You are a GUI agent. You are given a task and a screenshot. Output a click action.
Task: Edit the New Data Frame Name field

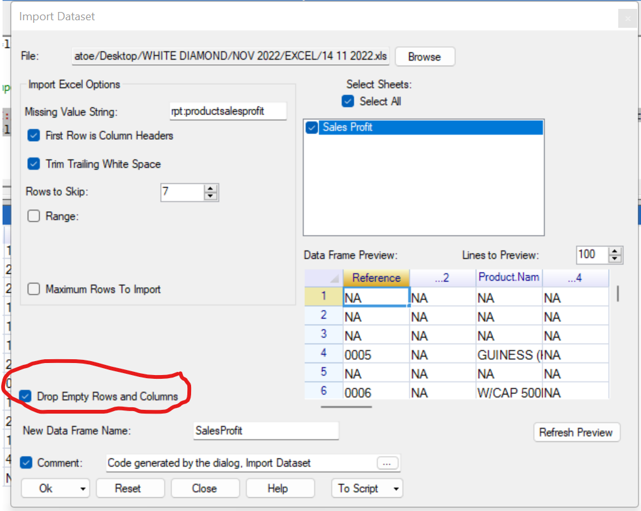click(x=265, y=430)
